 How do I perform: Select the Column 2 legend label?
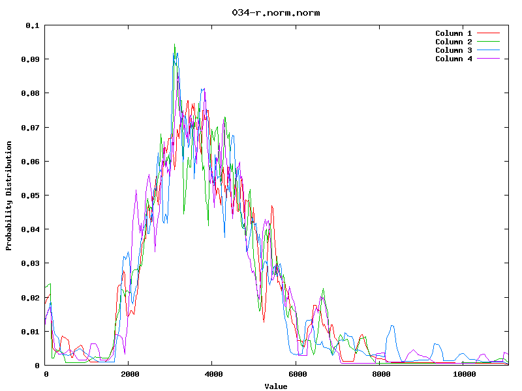click(x=453, y=42)
